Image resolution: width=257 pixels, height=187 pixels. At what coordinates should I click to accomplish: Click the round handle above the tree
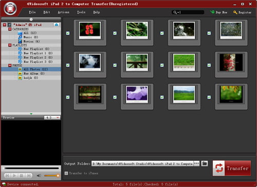pyautogui.click(x=31, y=19)
